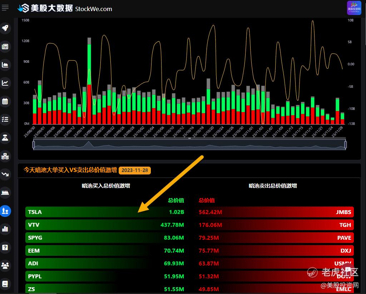The height and width of the screenshot is (294, 366).
Task: Select the VTV buy row
Action: coord(106,225)
